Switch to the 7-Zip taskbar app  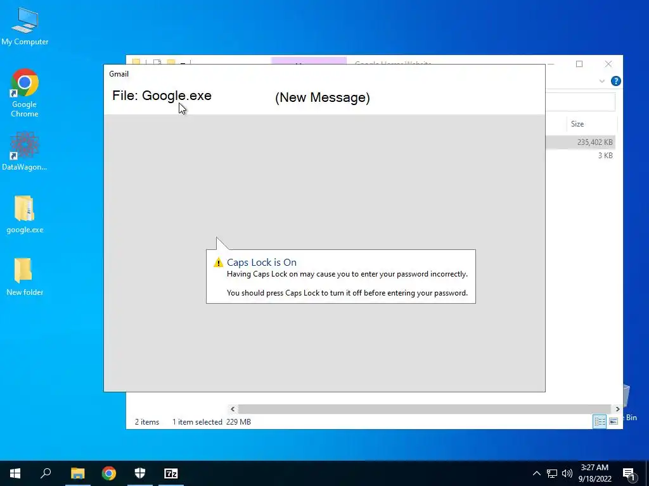click(171, 473)
